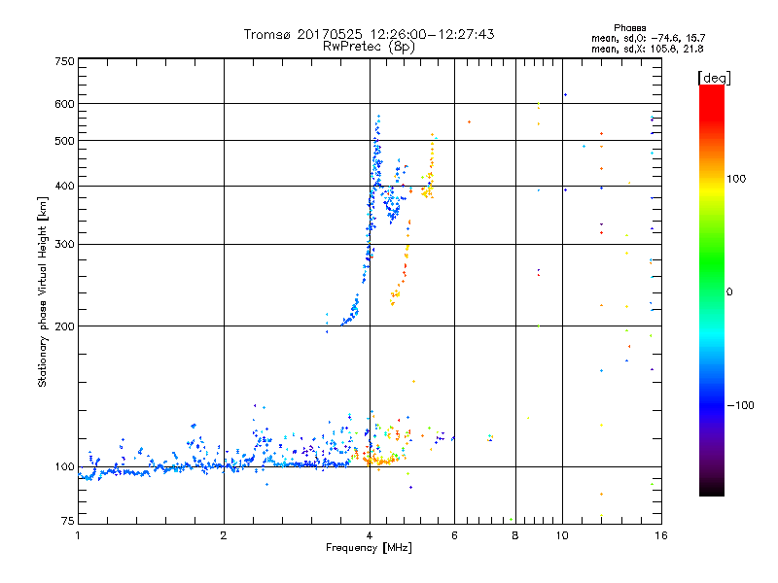The height and width of the screenshot is (583, 778).
Task: Click the x-axis tick label '6'
Action: 454,535
